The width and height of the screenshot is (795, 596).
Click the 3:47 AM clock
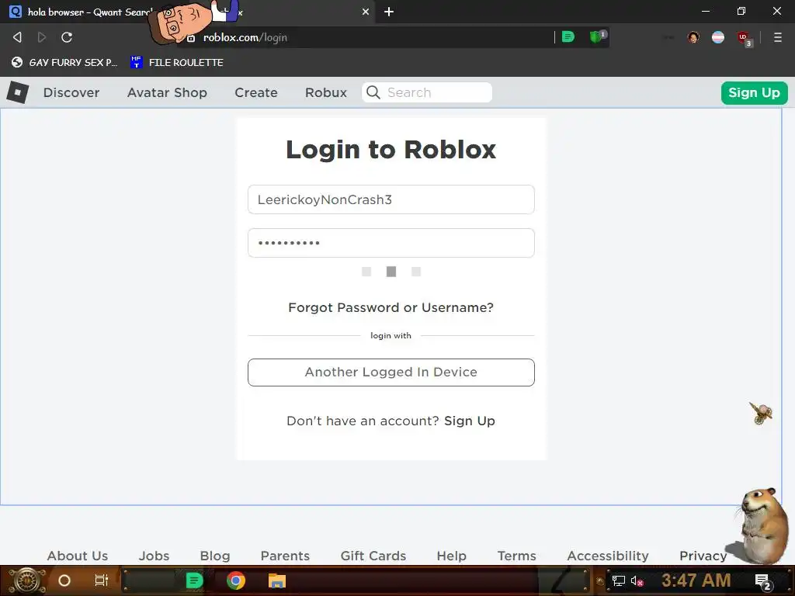tap(696, 580)
